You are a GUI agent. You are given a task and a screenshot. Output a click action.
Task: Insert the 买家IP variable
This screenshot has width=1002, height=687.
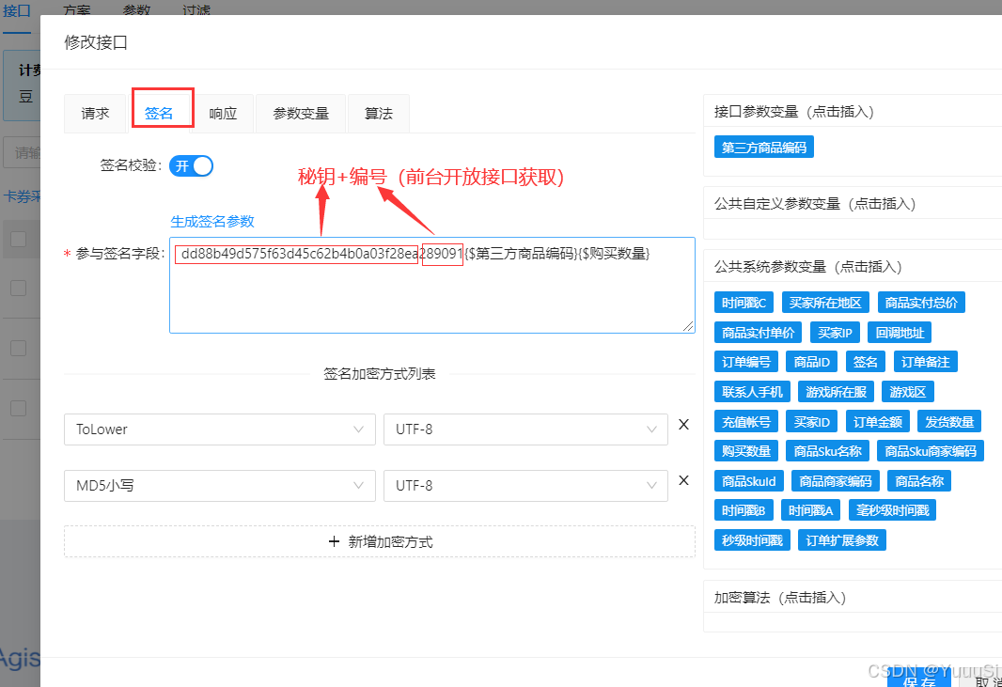click(x=835, y=333)
